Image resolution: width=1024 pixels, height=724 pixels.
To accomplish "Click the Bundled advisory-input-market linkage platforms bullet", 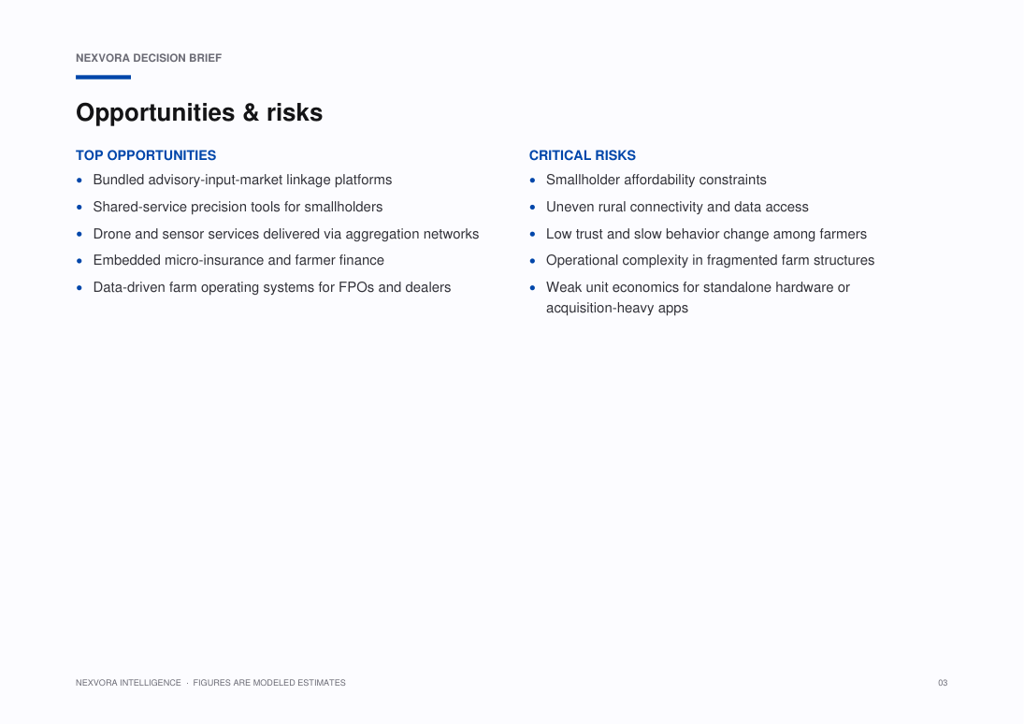I will 242,180.
